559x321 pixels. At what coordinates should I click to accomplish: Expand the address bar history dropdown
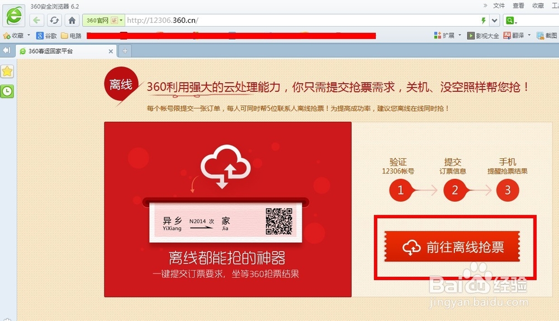pos(495,20)
